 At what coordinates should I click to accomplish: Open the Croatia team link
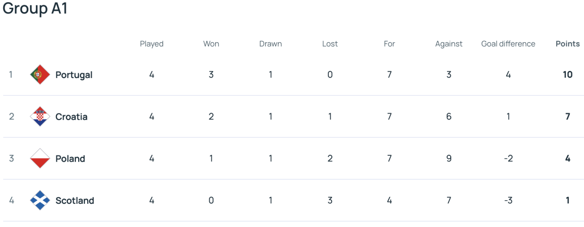[x=71, y=117]
